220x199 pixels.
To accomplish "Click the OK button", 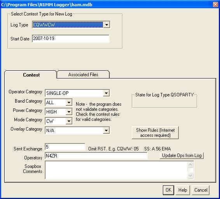I will point(168,190).
